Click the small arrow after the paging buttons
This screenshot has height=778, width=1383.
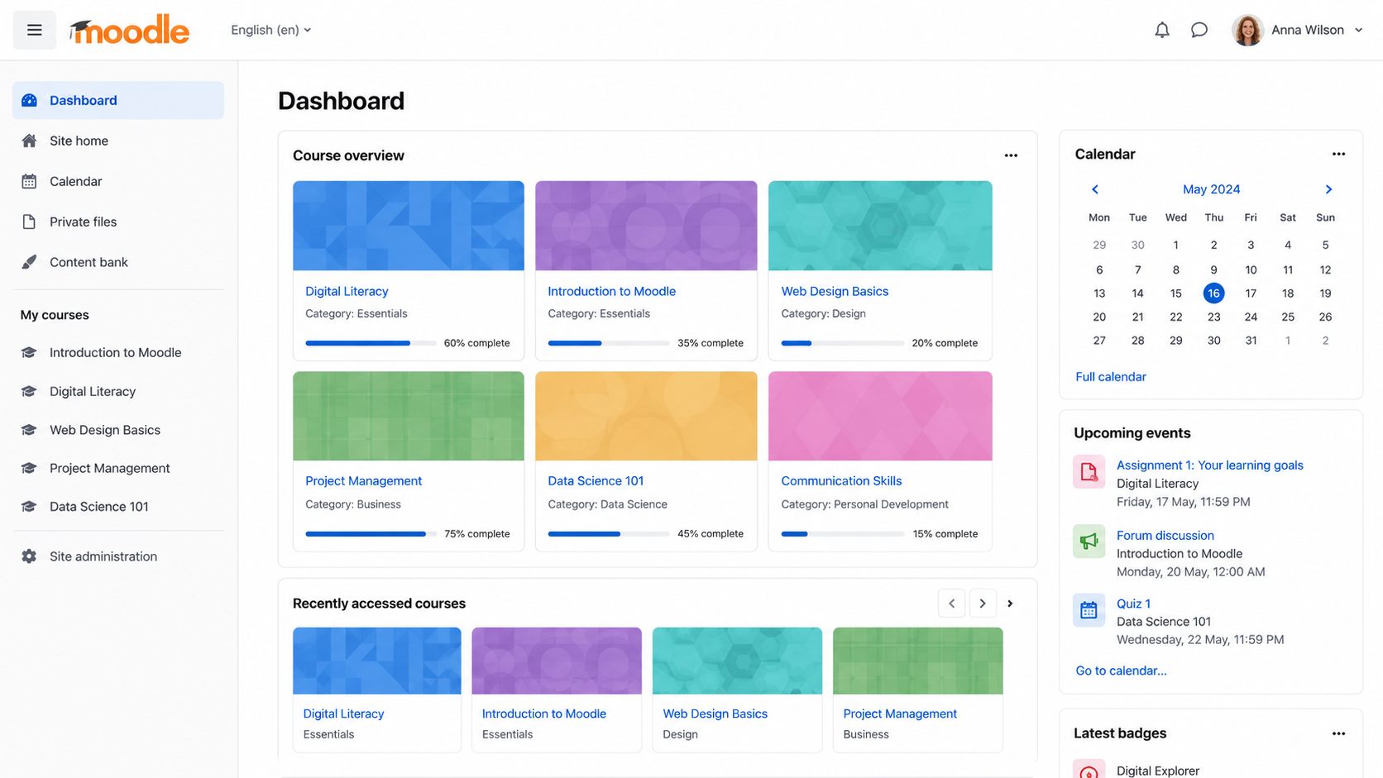pyautogui.click(x=1010, y=604)
